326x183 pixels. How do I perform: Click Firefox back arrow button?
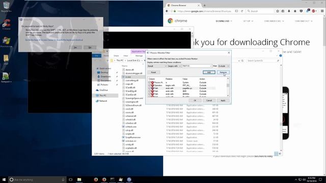[167, 11]
